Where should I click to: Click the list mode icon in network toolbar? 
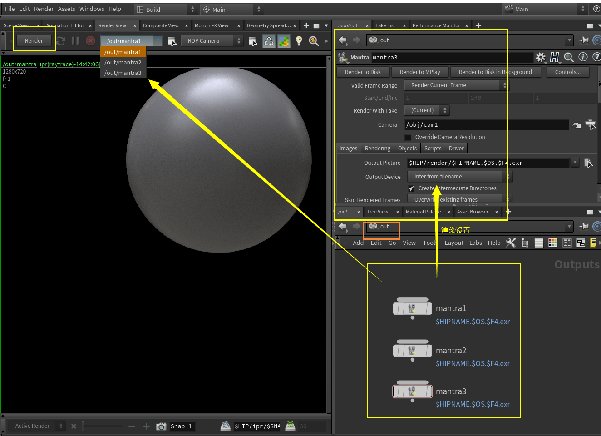(539, 243)
